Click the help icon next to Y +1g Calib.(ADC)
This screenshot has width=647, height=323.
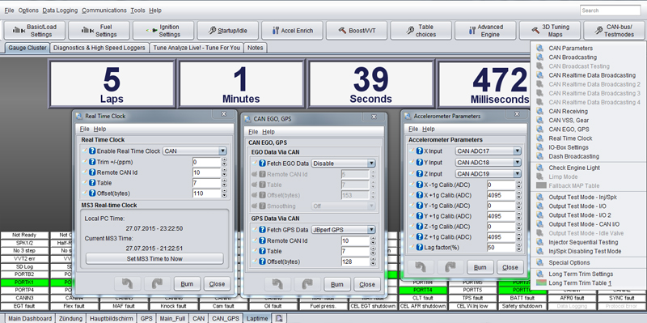420,215
